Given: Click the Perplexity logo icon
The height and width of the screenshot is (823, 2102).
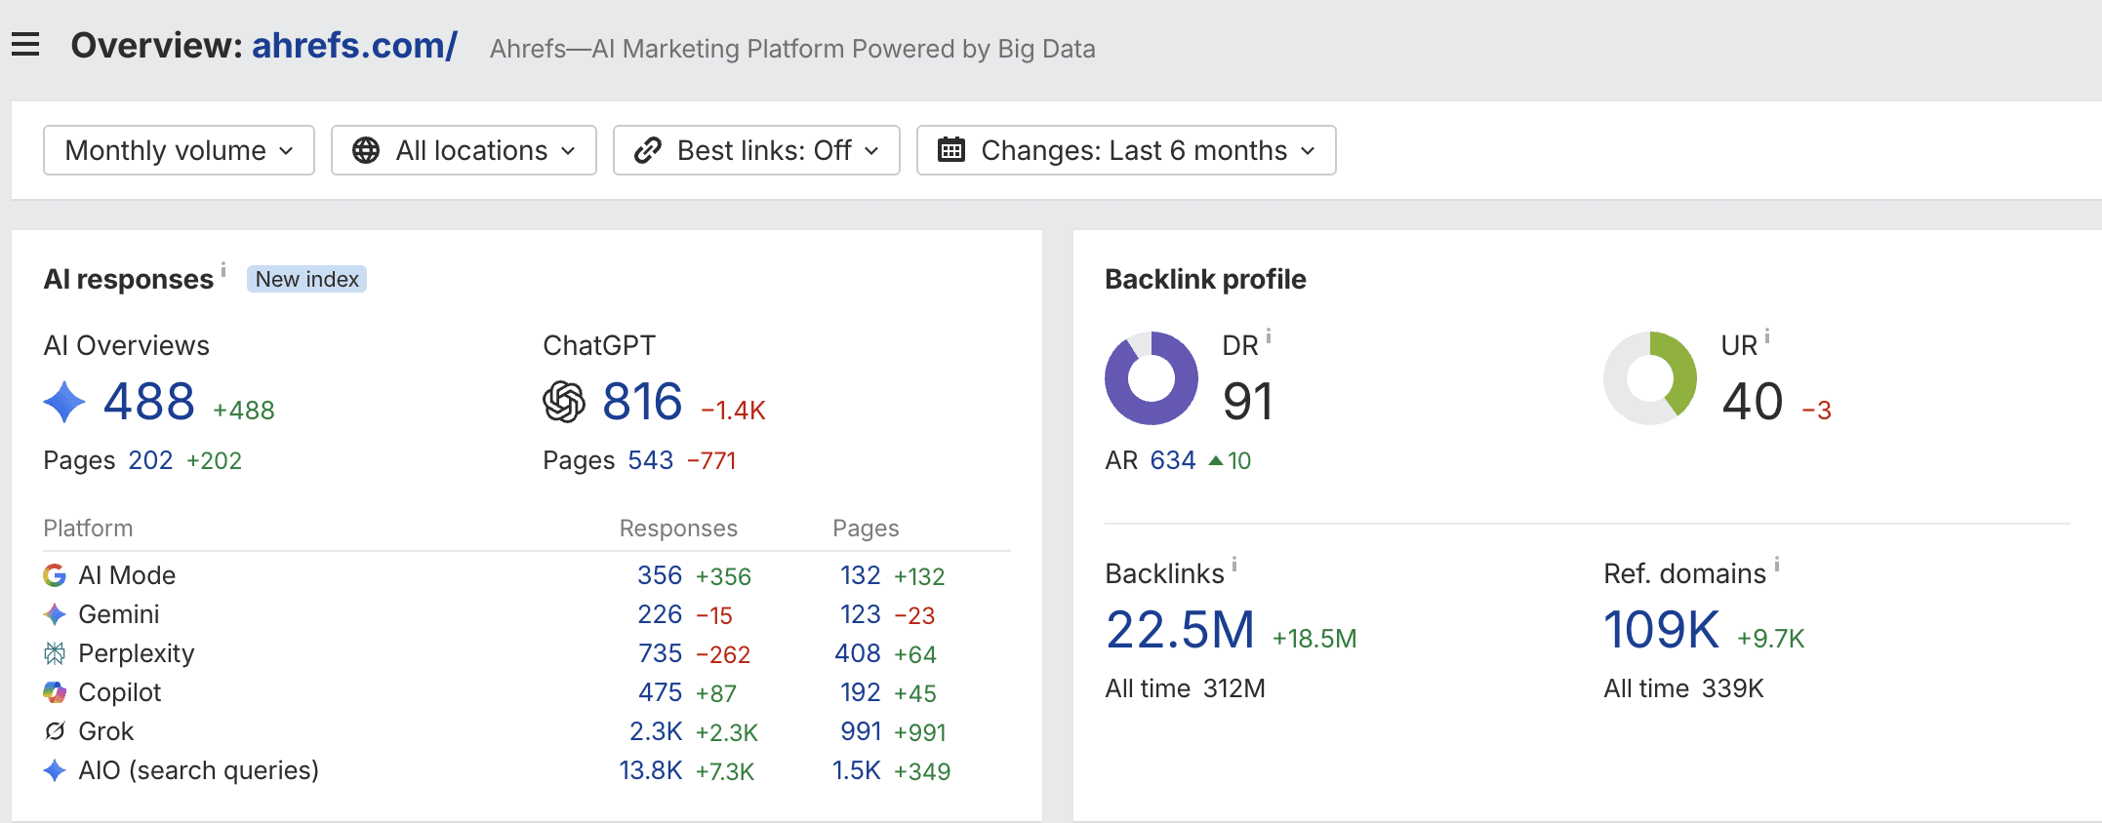Looking at the screenshot, I should click(x=55, y=653).
